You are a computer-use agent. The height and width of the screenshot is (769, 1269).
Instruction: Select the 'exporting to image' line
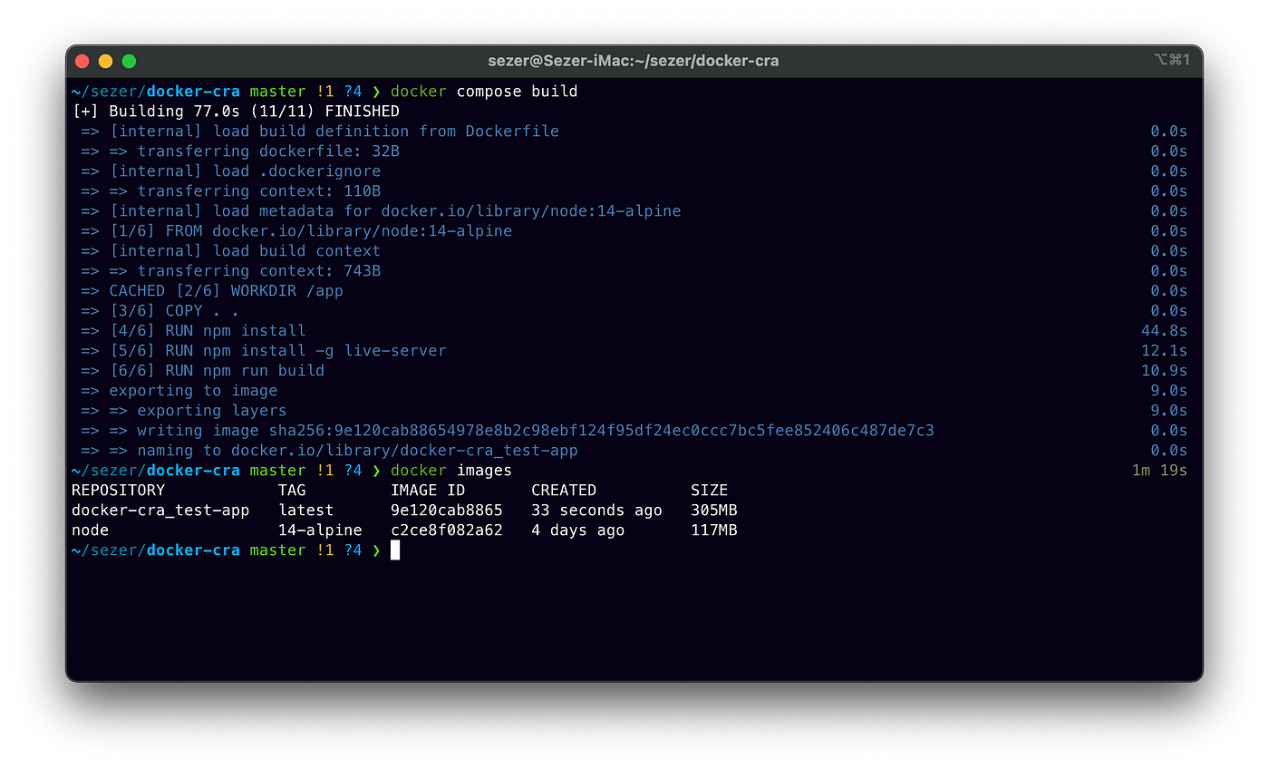tap(179, 391)
